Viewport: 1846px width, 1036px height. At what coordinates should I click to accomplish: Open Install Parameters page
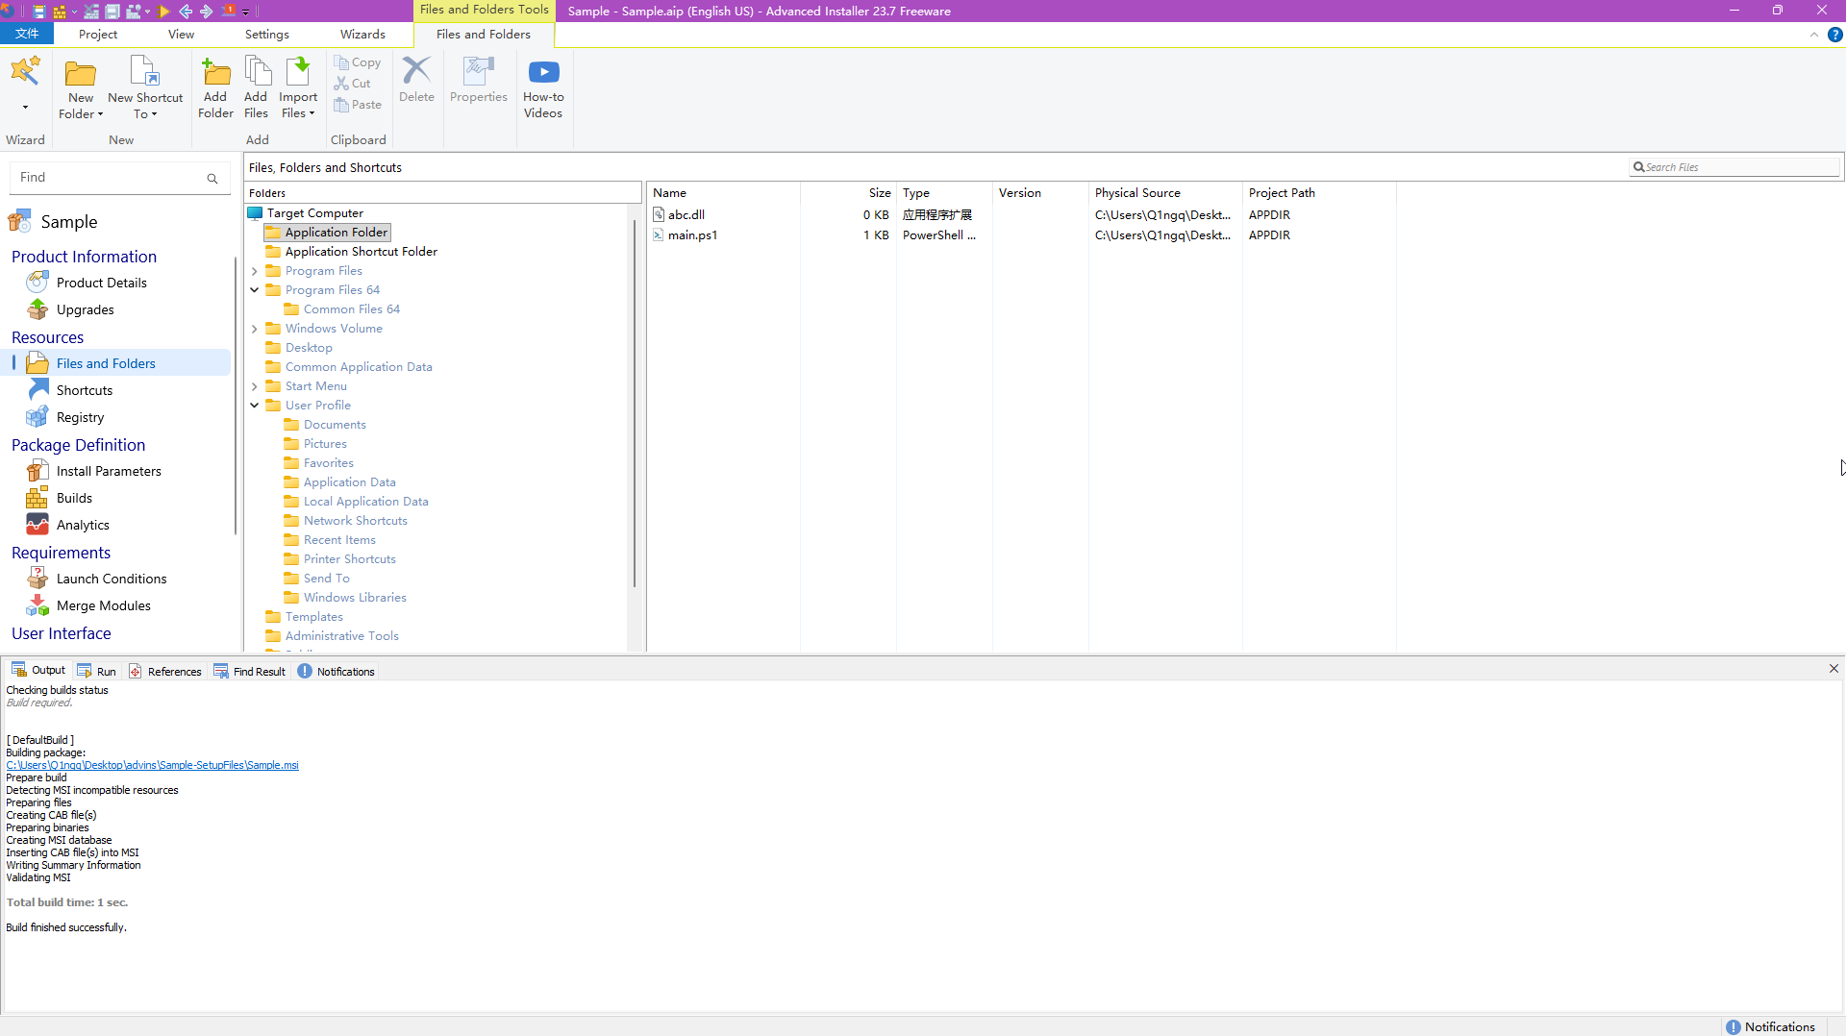(x=109, y=471)
